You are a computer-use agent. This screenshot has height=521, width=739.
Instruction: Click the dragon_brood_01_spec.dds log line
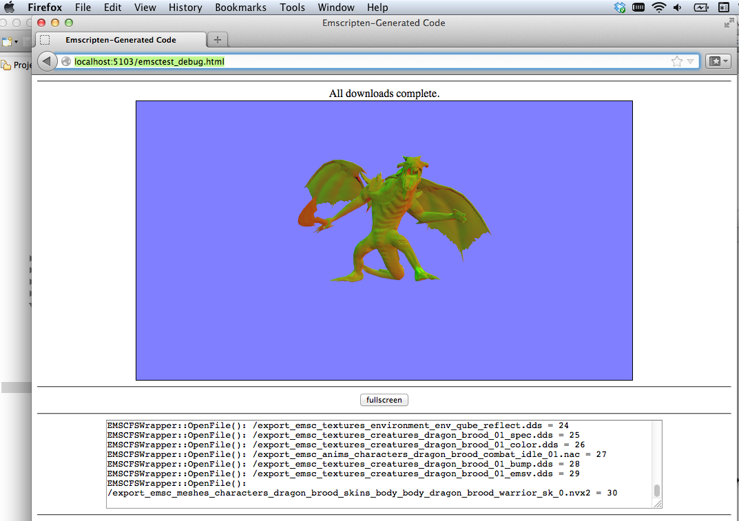point(343,435)
